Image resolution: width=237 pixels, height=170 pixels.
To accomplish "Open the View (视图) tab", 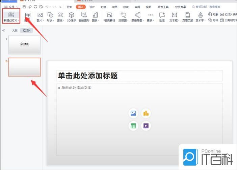I will 149,7.
